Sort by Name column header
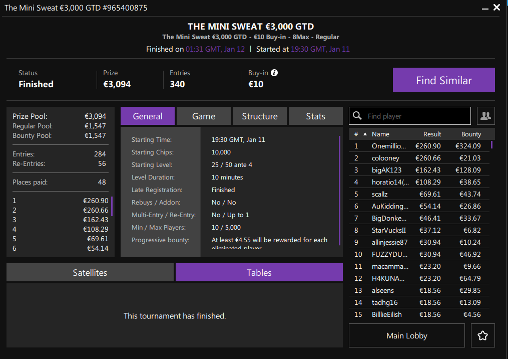 click(380, 134)
